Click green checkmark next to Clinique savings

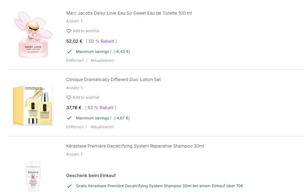click(x=69, y=118)
